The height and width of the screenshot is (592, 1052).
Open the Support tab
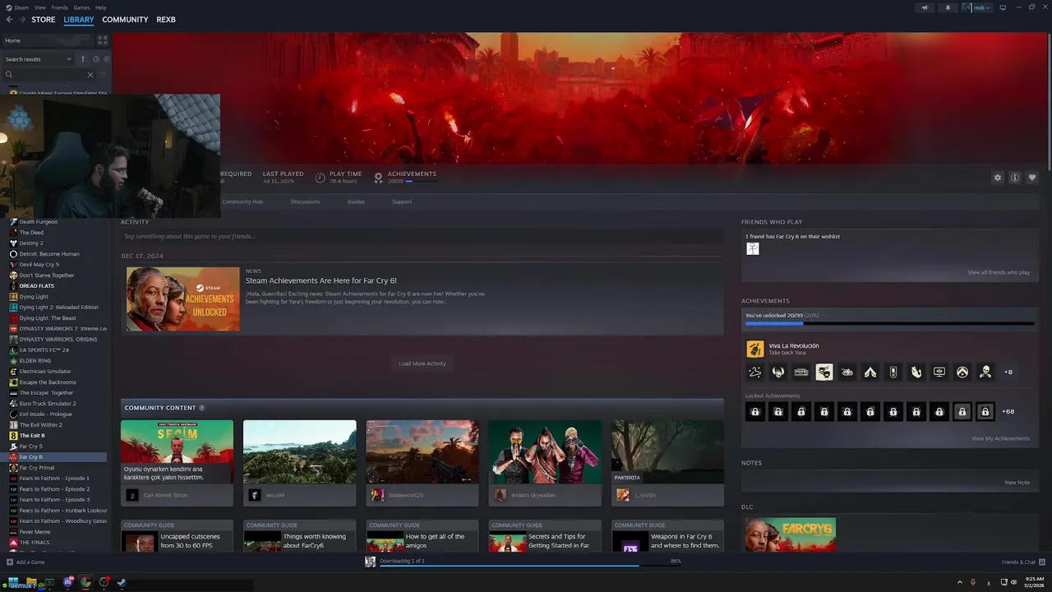point(402,201)
